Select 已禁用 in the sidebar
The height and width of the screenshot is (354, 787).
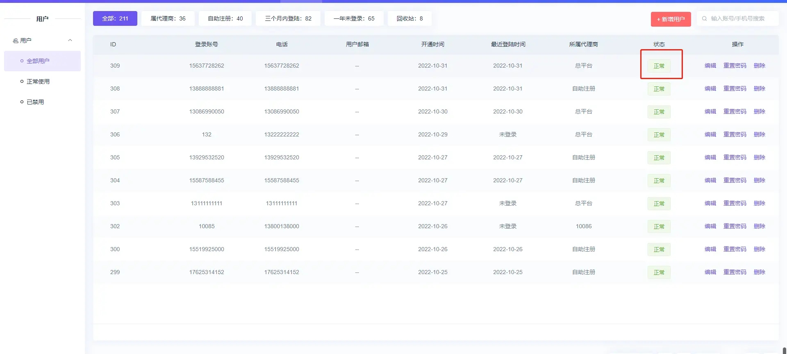click(35, 102)
